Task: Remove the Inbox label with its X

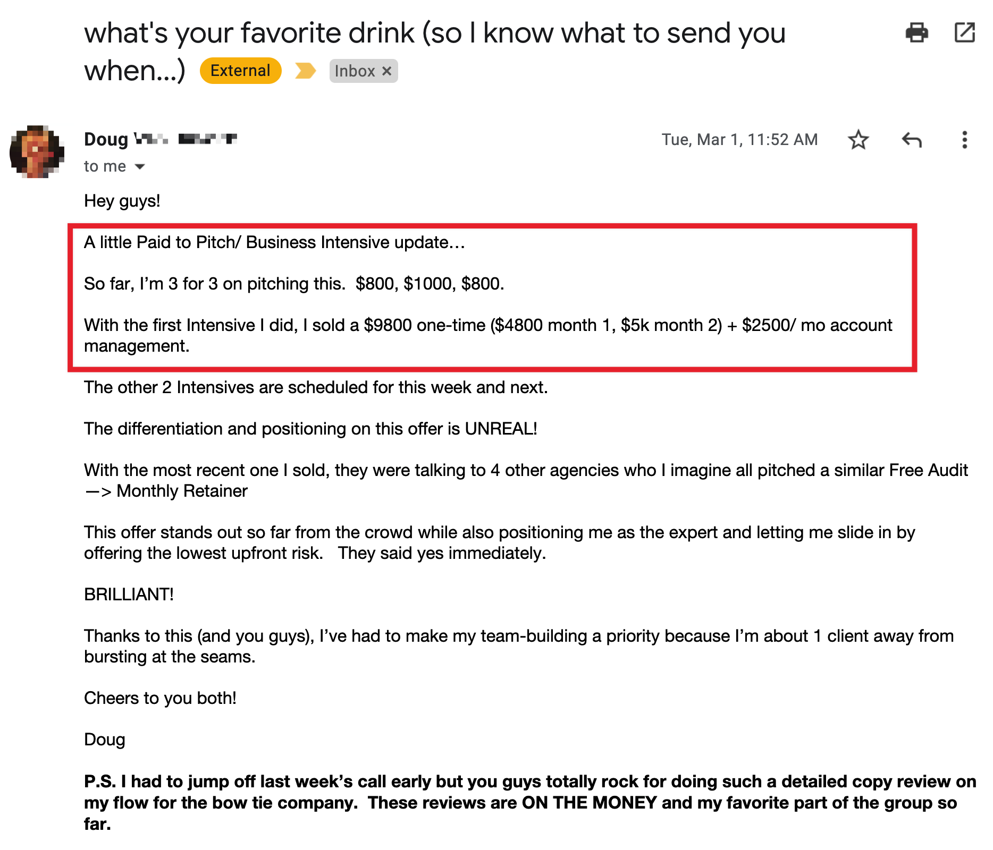Action: click(x=387, y=71)
